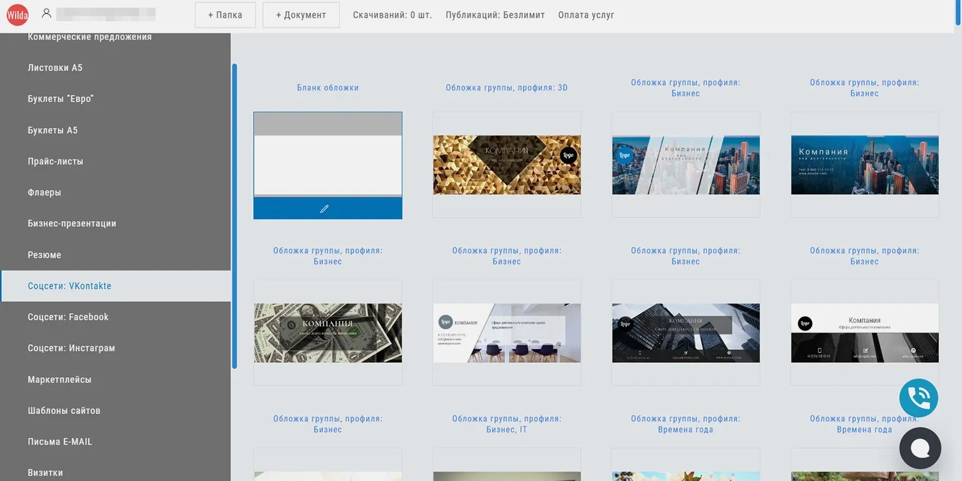The height and width of the screenshot is (481, 962).
Task: Open the dollar bills cover template thumbnail
Action: tap(327, 333)
